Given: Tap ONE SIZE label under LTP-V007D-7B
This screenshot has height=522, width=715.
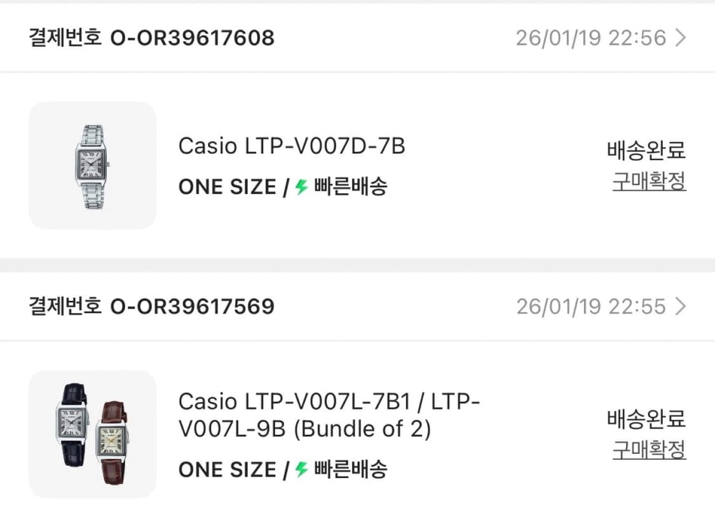Looking at the screenshot, I should (227, 188).
